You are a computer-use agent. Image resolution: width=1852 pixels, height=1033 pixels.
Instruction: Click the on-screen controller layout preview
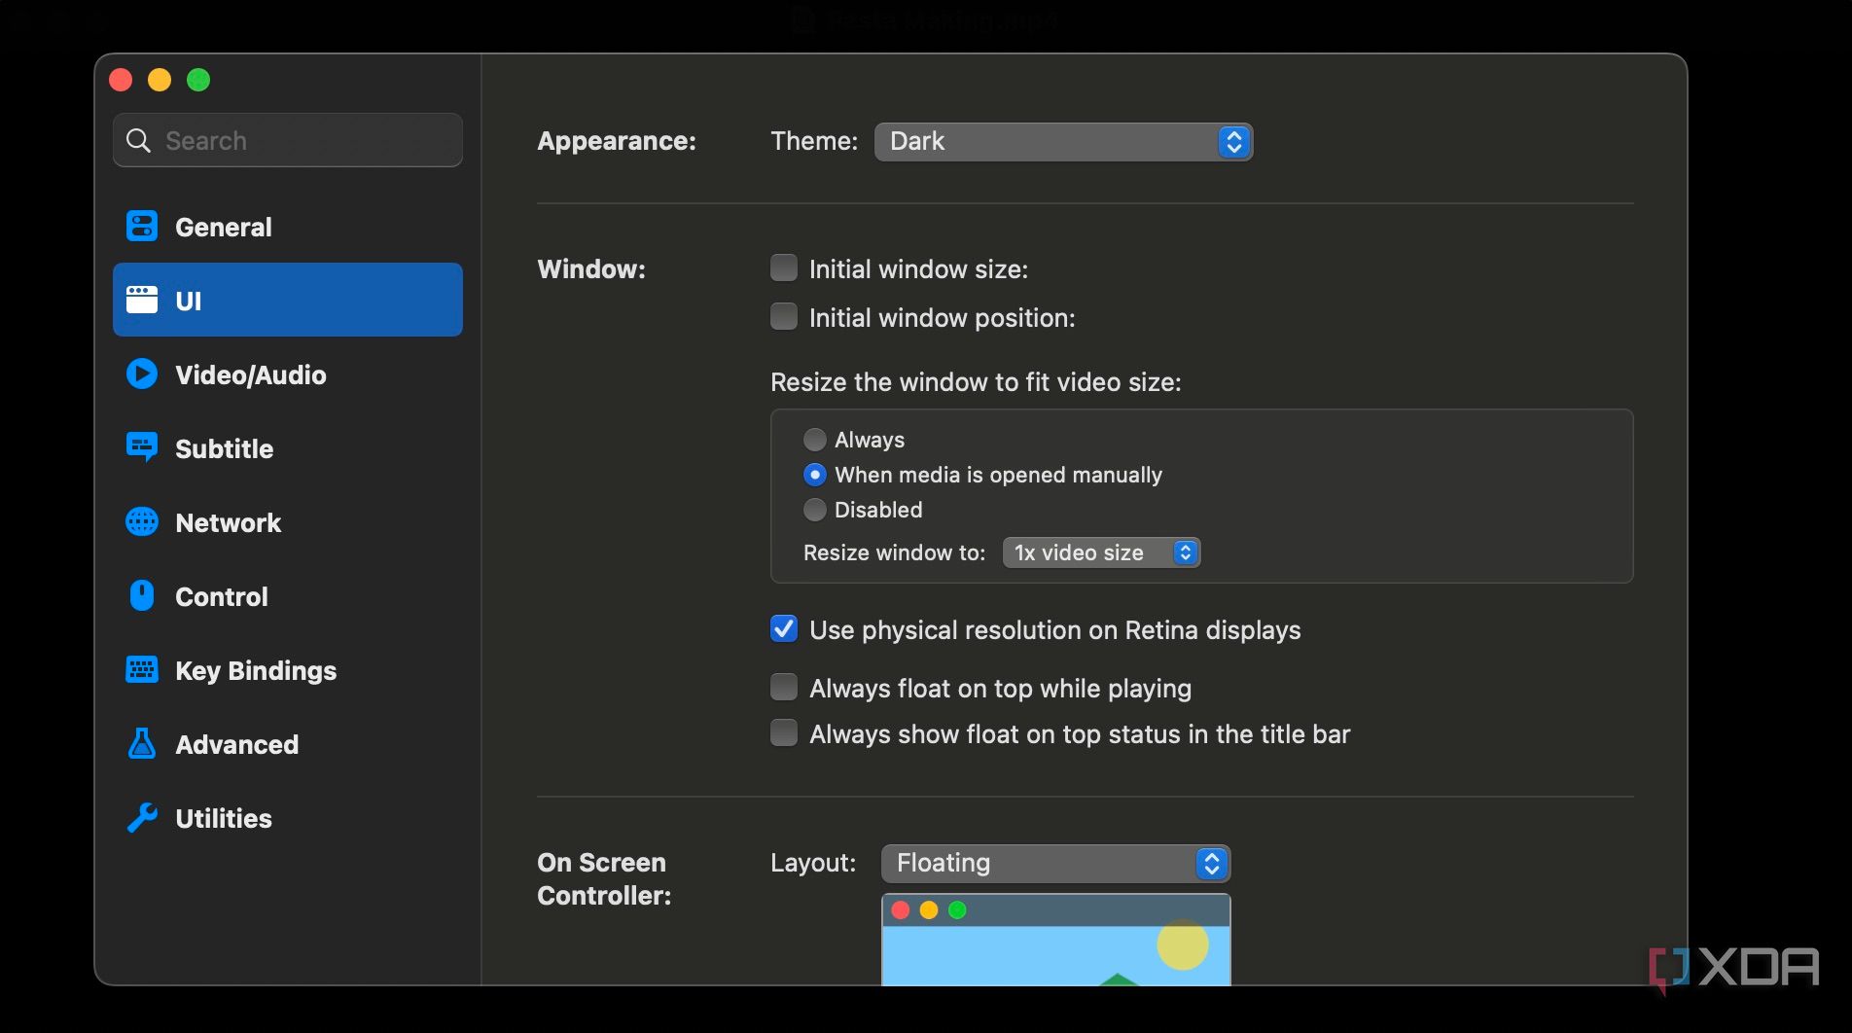[1055, 940]
